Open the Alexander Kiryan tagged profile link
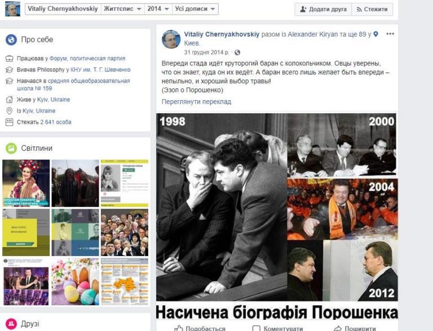 (312, 34)
